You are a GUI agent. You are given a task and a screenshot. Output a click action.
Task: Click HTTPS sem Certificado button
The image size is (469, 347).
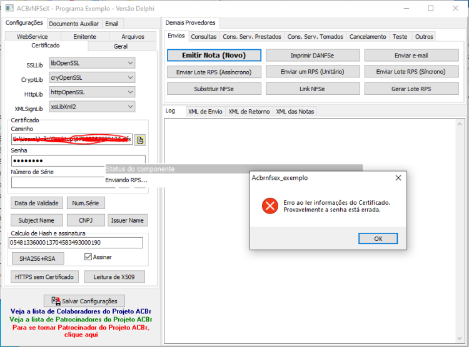click(x=44, y=277)
